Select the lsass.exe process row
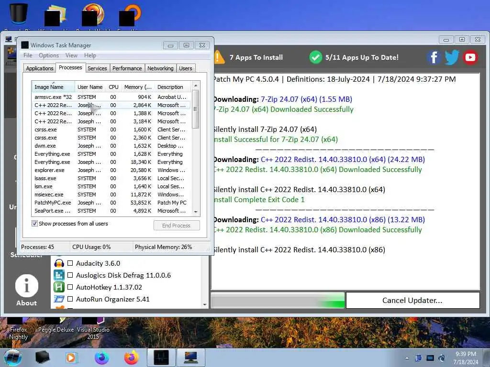The image size is (490, 367). tap(111, 178)
